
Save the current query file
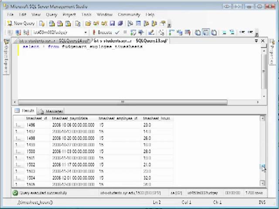[x=112, y=24]
